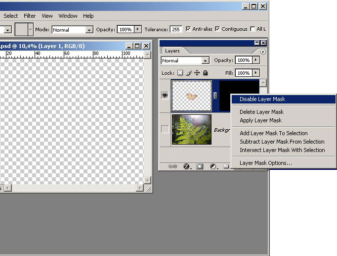This screenshot has width=337, height=256.
Task: Open new fill or adjustment layer icon
Action: pyautogui.click(x=213, y=166)
